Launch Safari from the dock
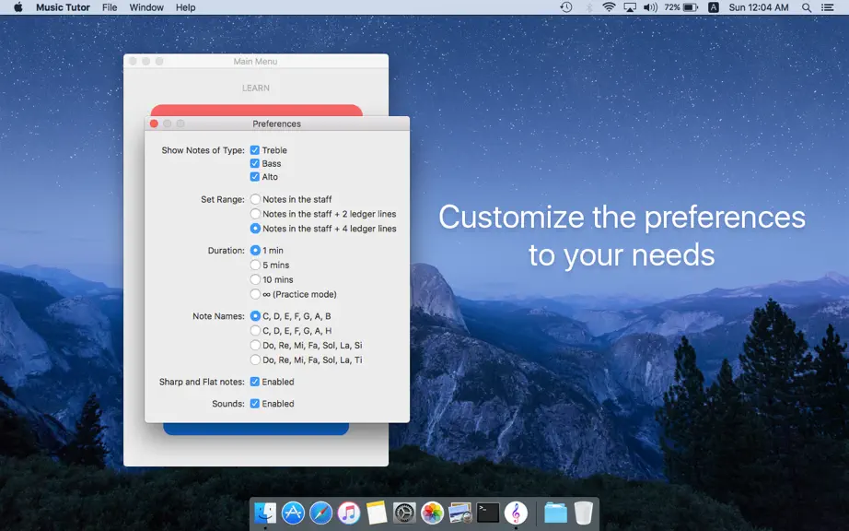The image size is (849, 531). tap(321, 513)
